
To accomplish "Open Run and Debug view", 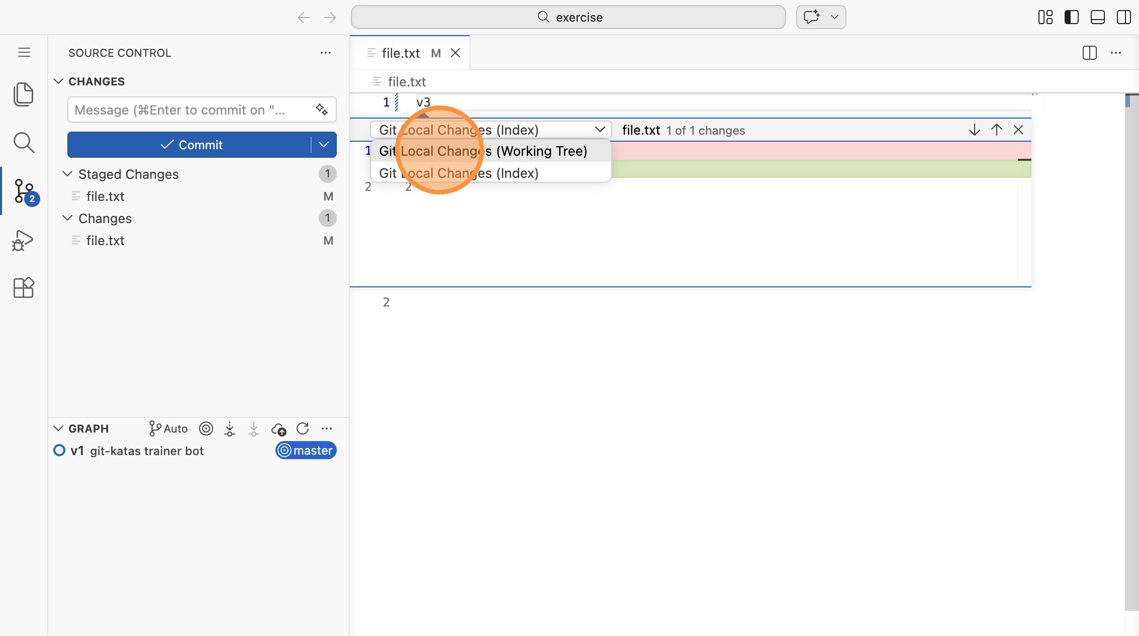I will [x=23, y=240].
